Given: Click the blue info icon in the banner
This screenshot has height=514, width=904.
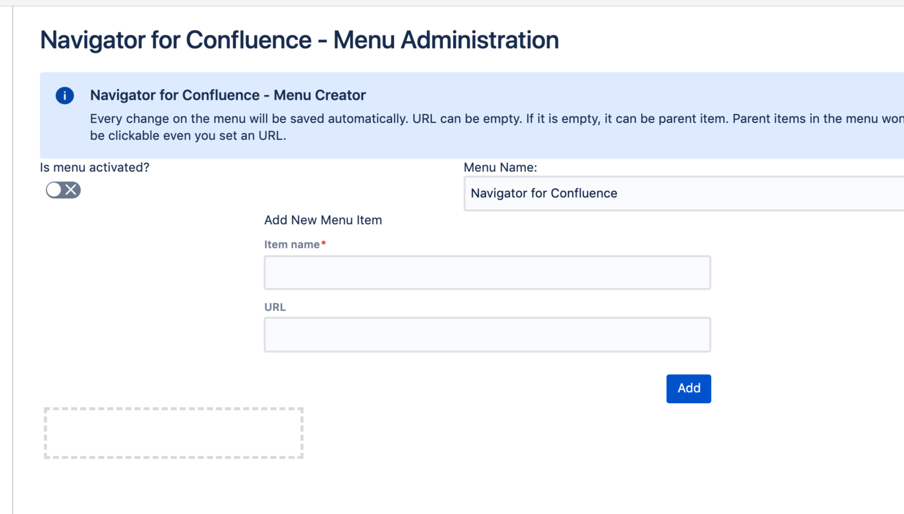Looking at the screenshot, I should click(x=65, y=95).
